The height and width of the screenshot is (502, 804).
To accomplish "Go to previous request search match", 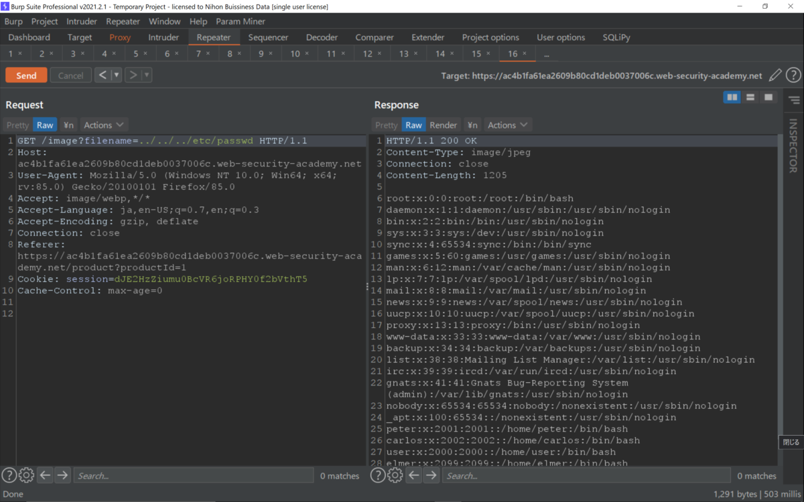I will coord(45,475).
